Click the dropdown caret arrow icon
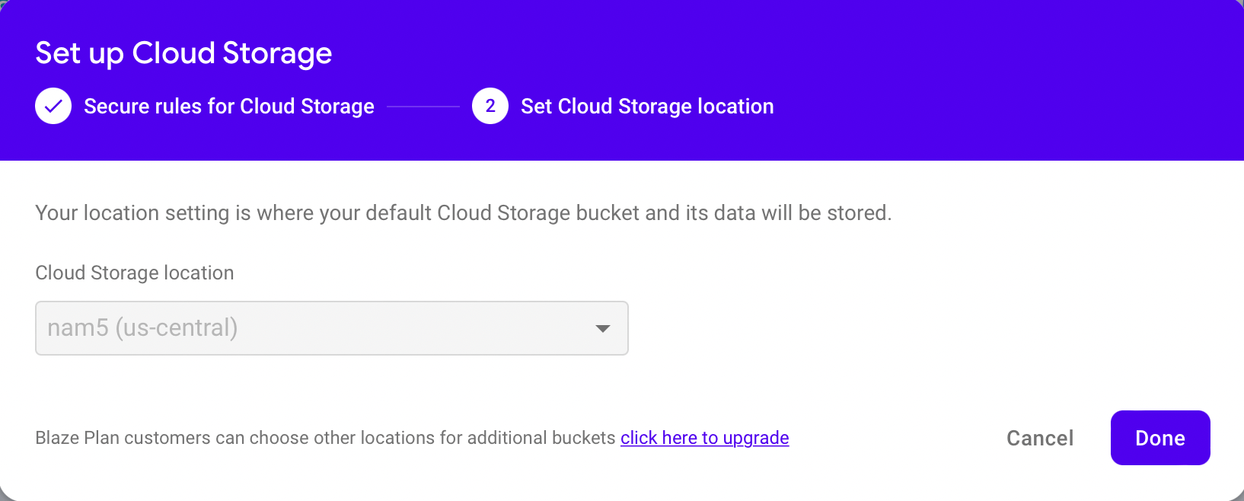This screenshot has width=1244, height=501. coord(603,329)
